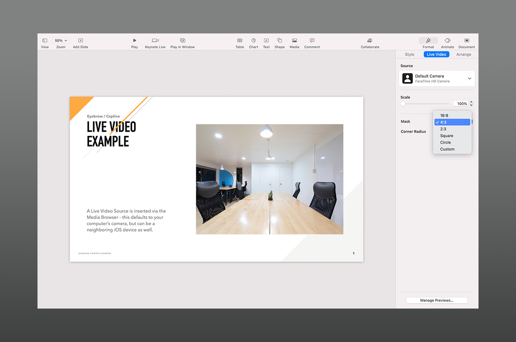Image resolution: width=516 pixels, height=342 pixels.
Task: Click the Play in Window icon
Action: [183, 41]
